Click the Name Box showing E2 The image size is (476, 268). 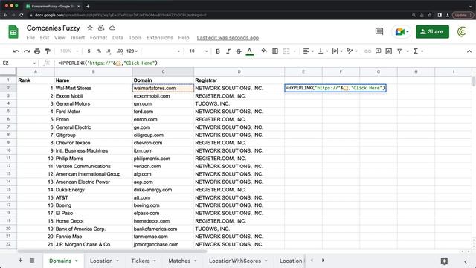[x=19, y=63]
